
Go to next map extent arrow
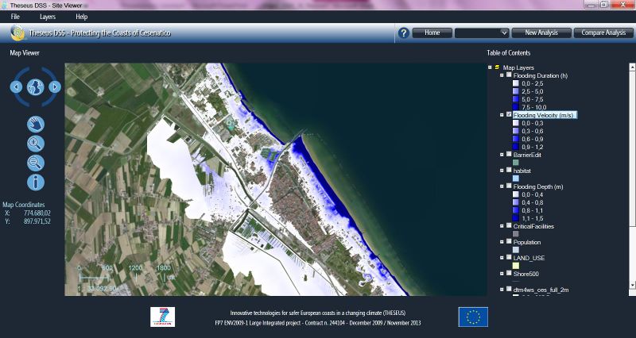pos(54,86)
